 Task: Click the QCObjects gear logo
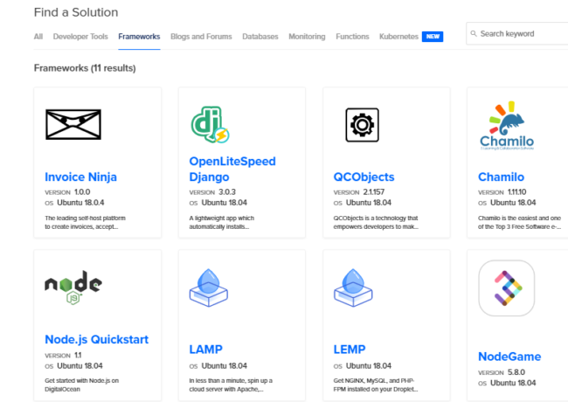tap(363, 125)
